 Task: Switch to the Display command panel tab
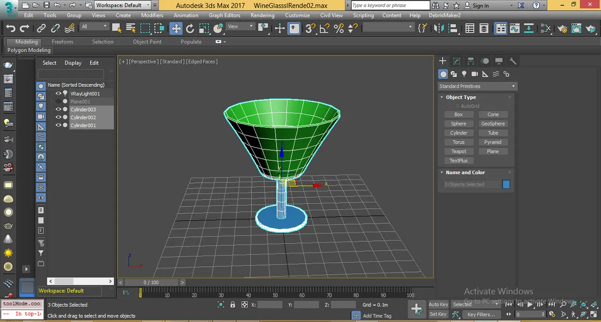(499, 61)
